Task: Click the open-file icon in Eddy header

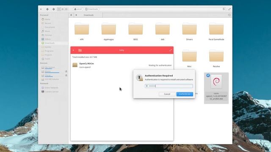Action: click(80, 50)
